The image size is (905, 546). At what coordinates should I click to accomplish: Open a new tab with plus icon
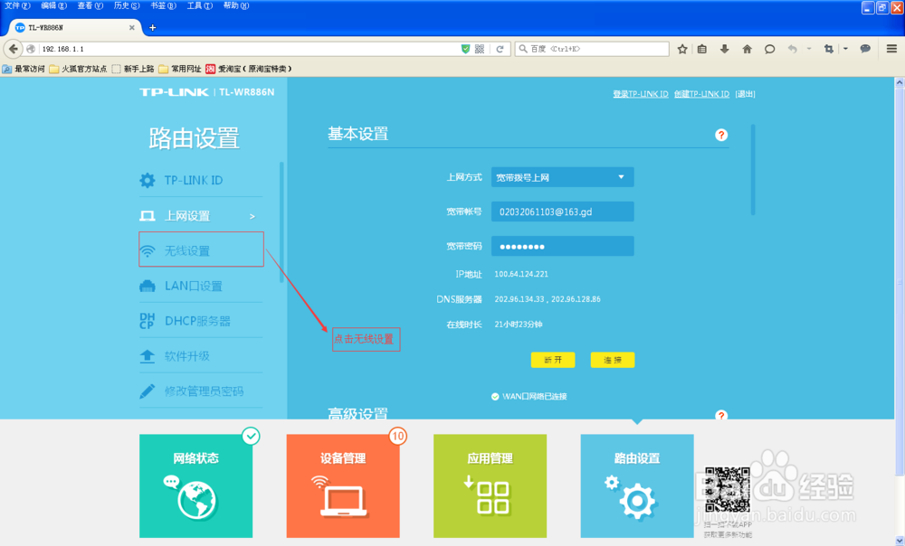(x=152, y=27)
